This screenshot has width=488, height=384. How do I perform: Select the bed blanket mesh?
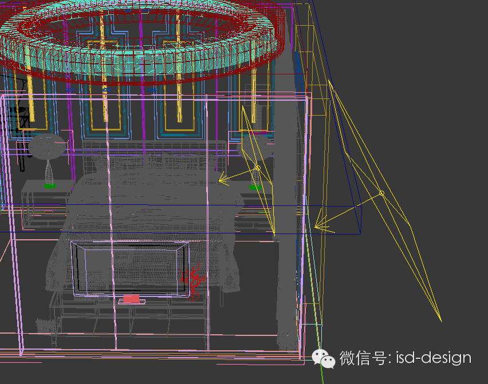click(146, 230)
